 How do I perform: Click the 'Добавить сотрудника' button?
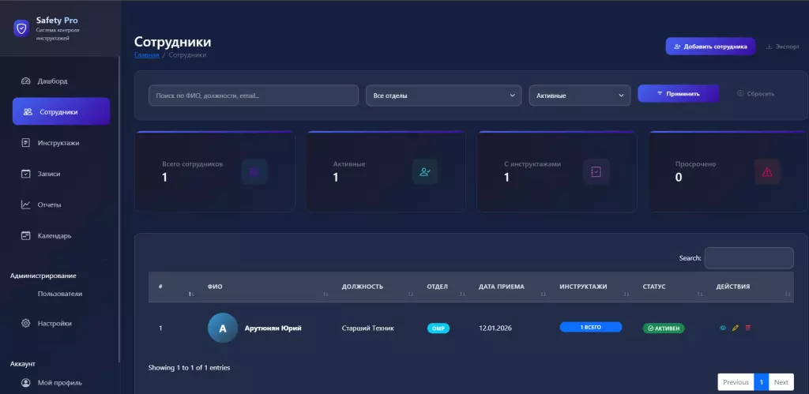pyautogui.click(x=709, y=47)
